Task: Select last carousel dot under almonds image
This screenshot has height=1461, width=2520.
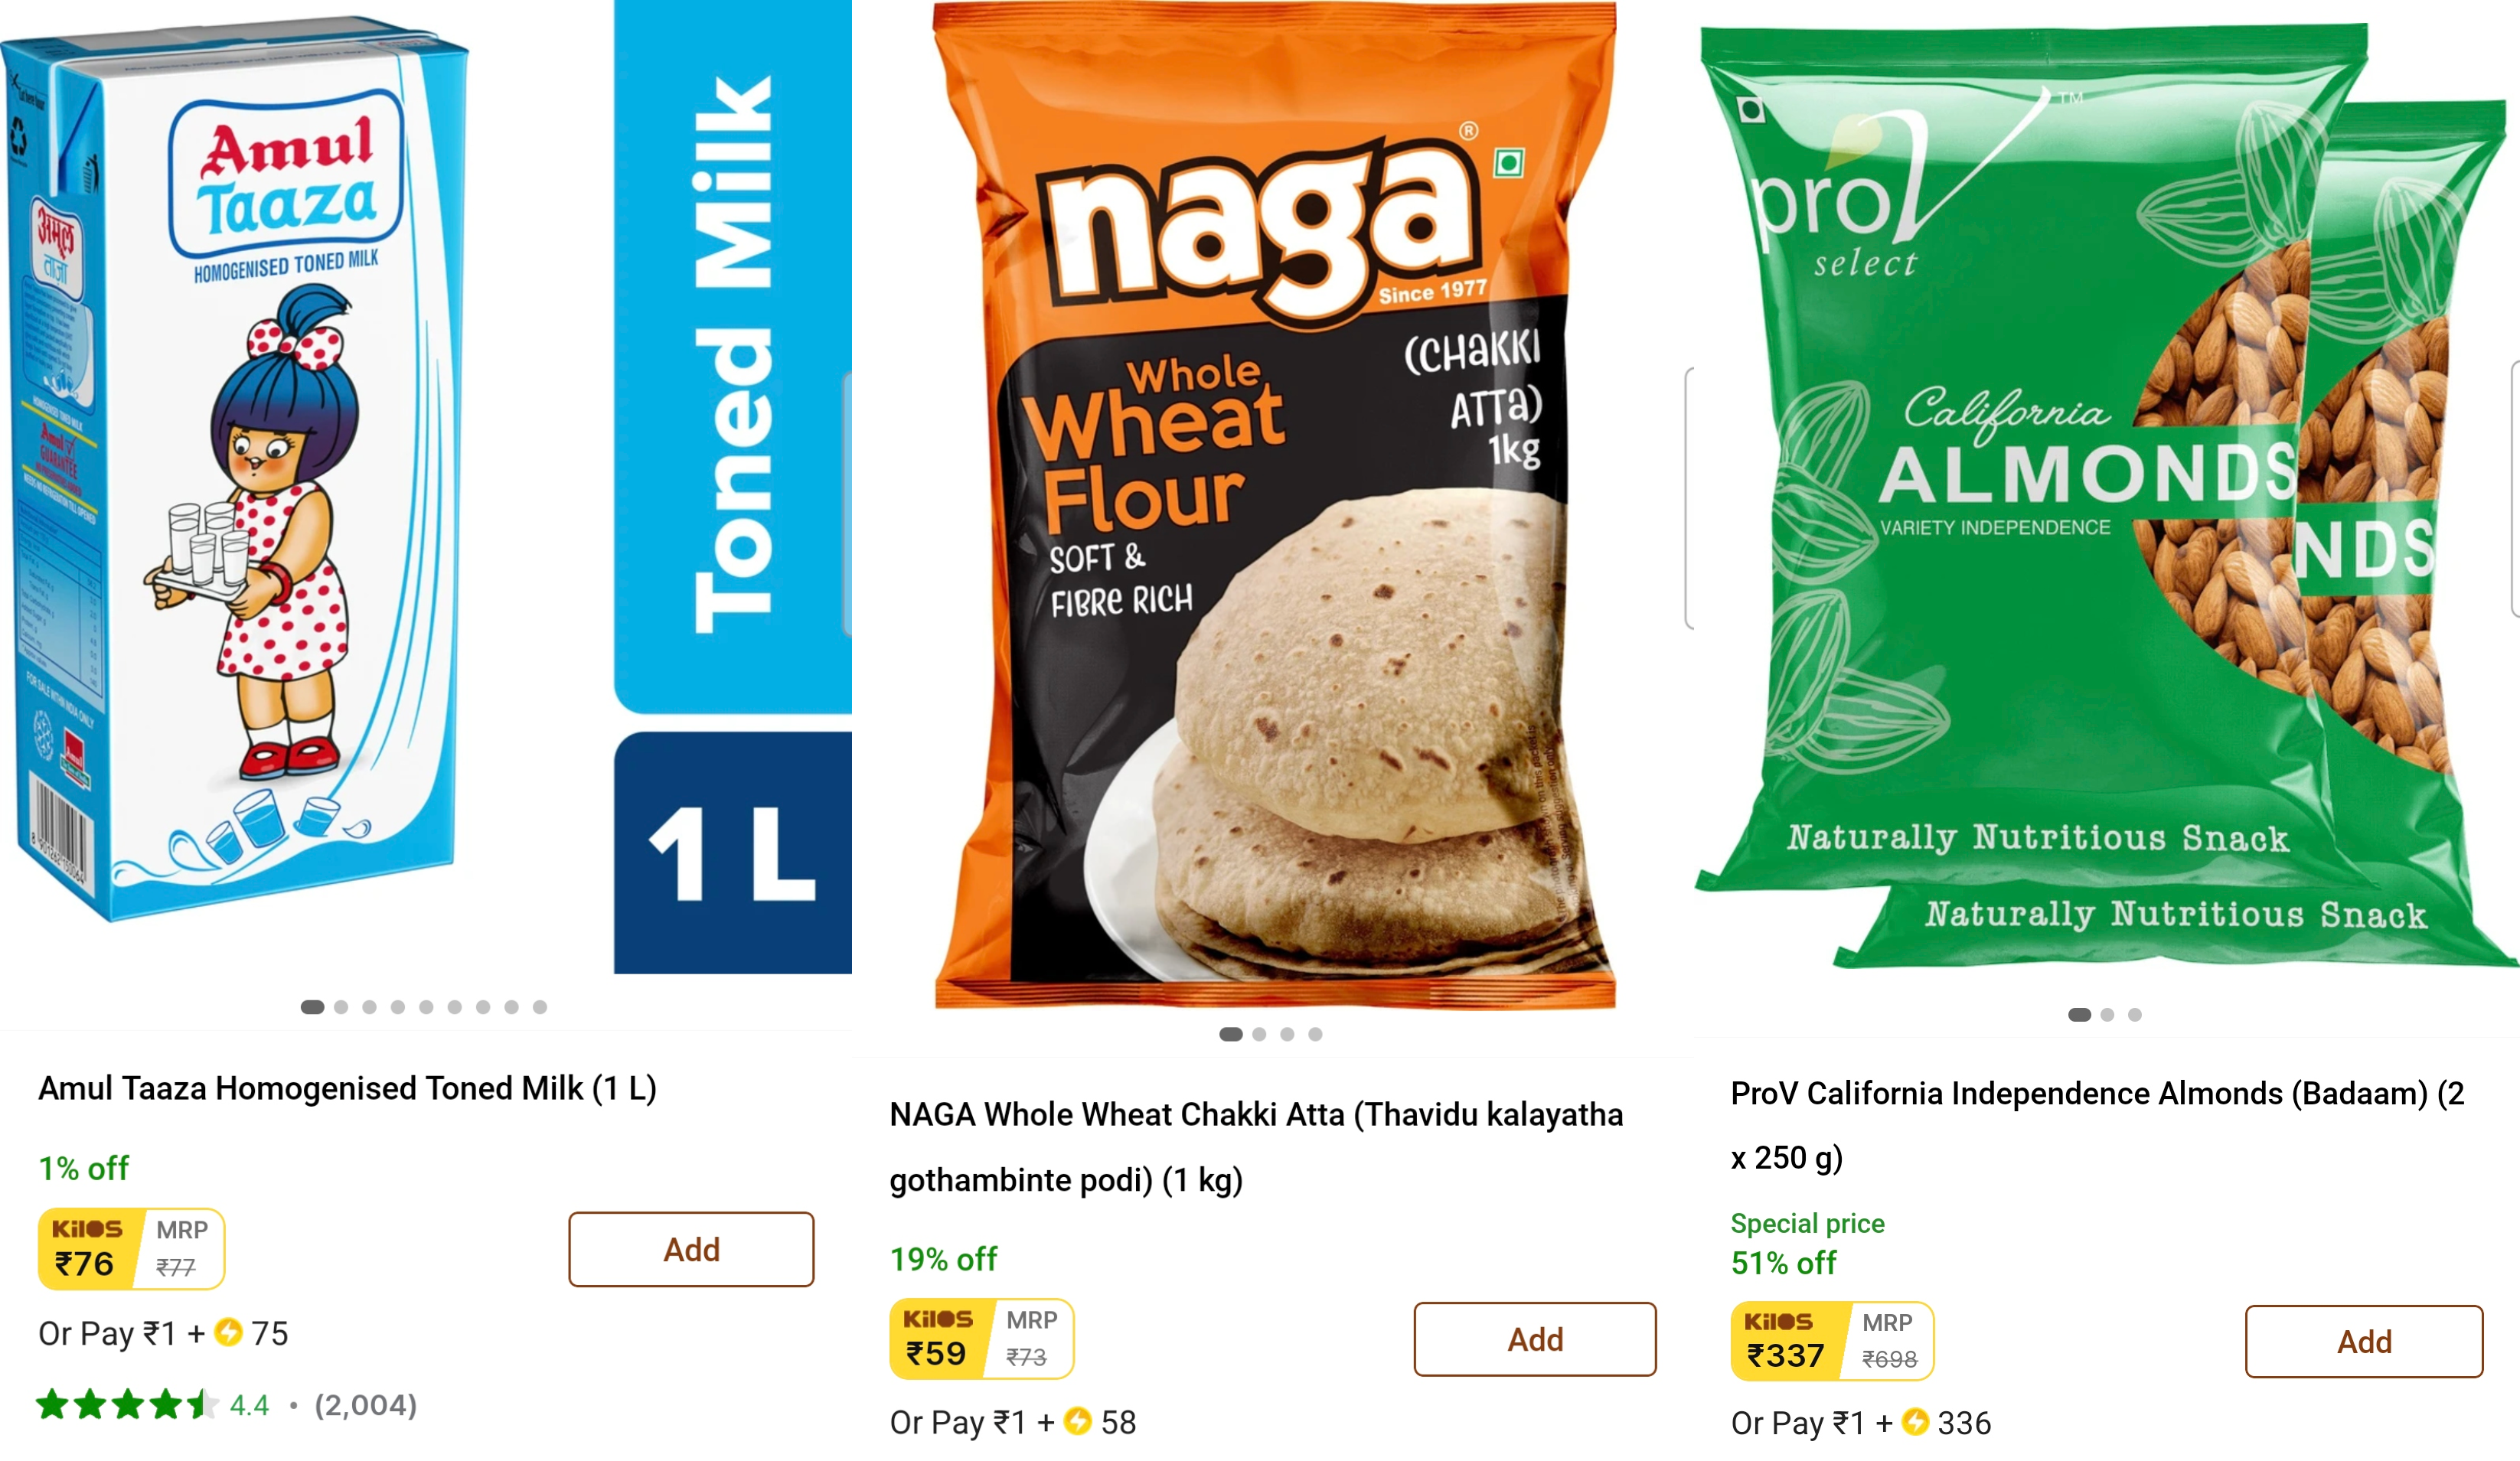Action: click(x=2134, y=1014)
